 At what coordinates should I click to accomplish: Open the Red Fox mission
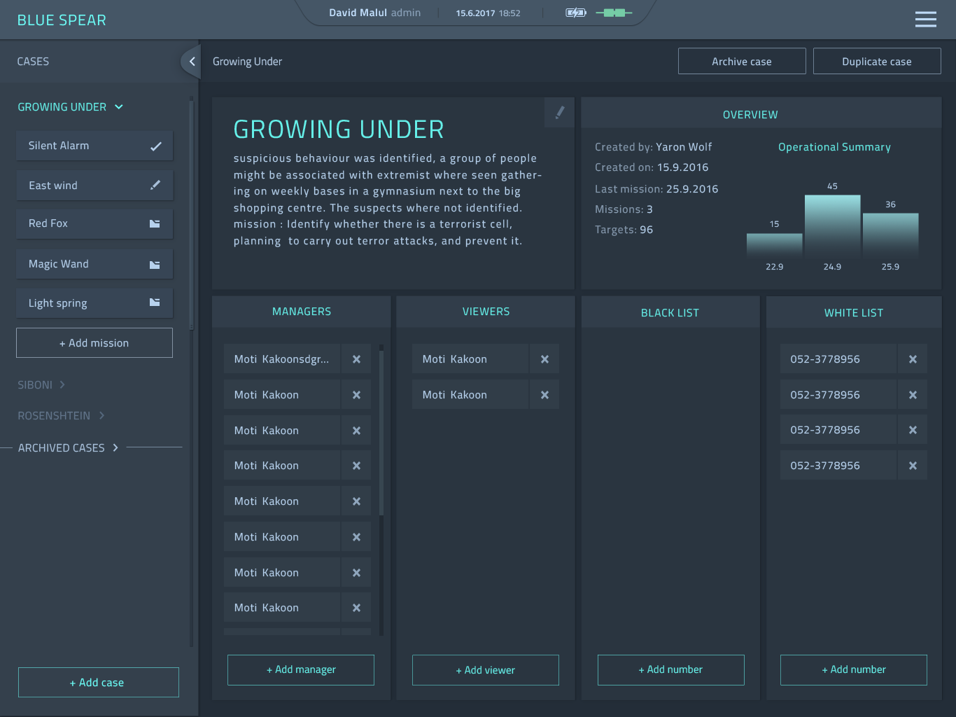click(94, 223)
